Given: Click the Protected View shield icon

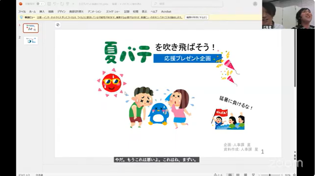Looking at the screenshot, I should (x=21, y=18).
